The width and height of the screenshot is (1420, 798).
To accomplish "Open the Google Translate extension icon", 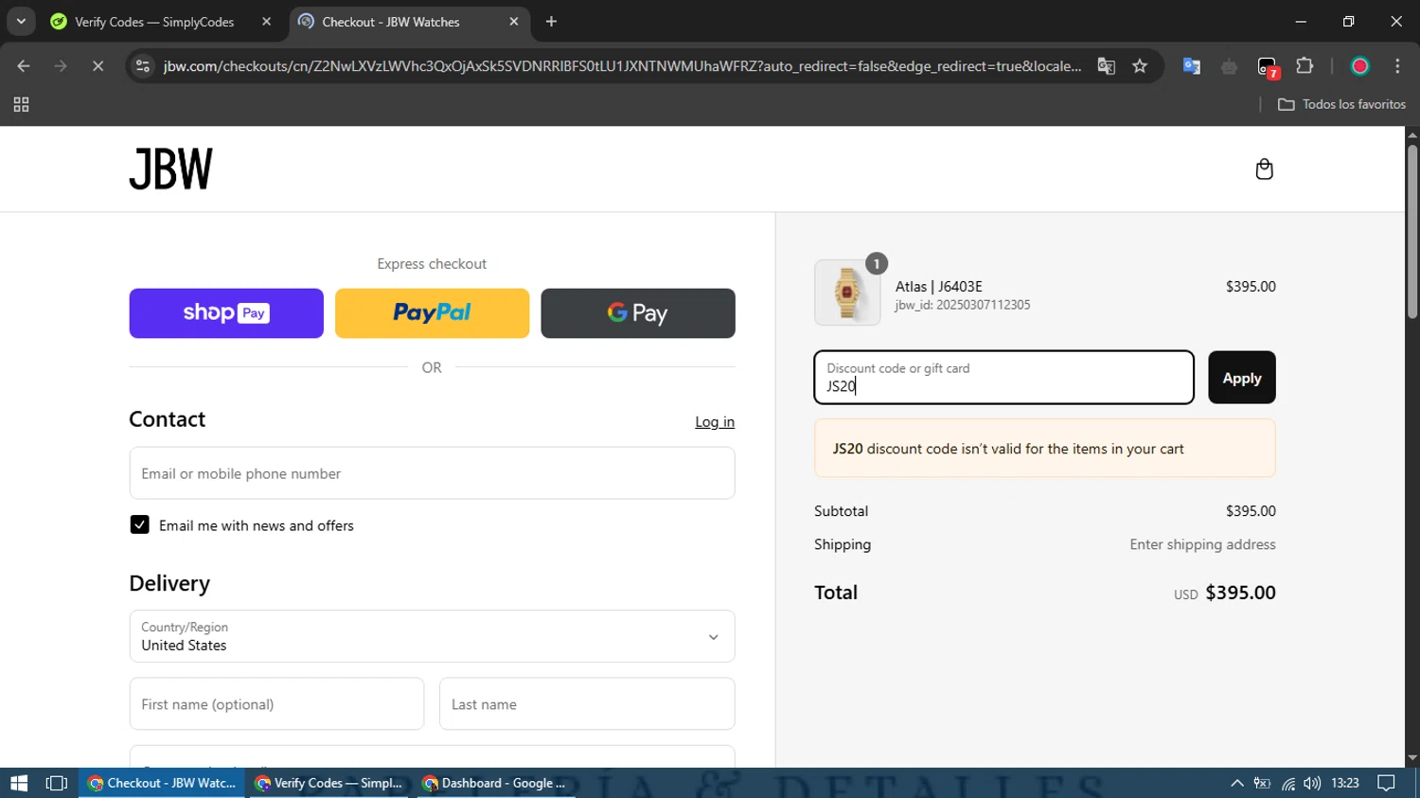I will tap(1192, 66).
